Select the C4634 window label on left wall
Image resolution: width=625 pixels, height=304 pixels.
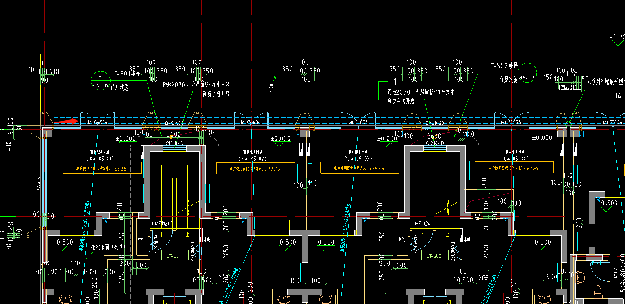[x=39, y=183]
